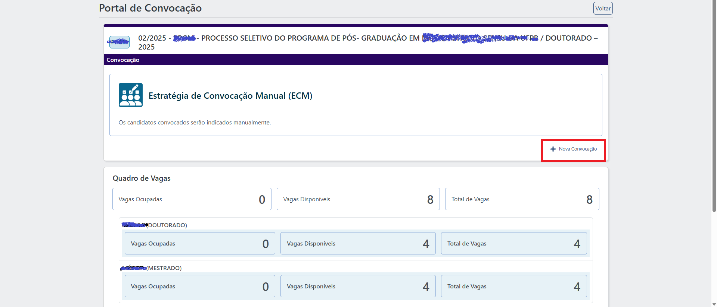Click the overall Total de Vagas card showing 8
717x307 pixels.
[522, 199]
